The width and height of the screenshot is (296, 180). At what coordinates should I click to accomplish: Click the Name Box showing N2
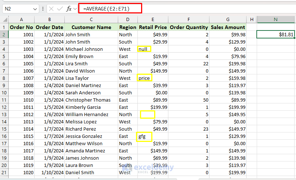(17, 9)
